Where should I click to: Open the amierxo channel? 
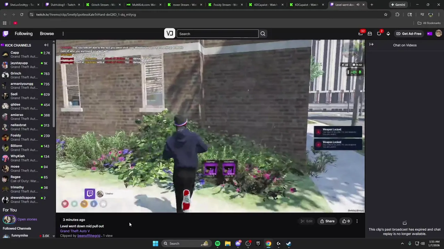pyautogui.click(x=27, y=117)
